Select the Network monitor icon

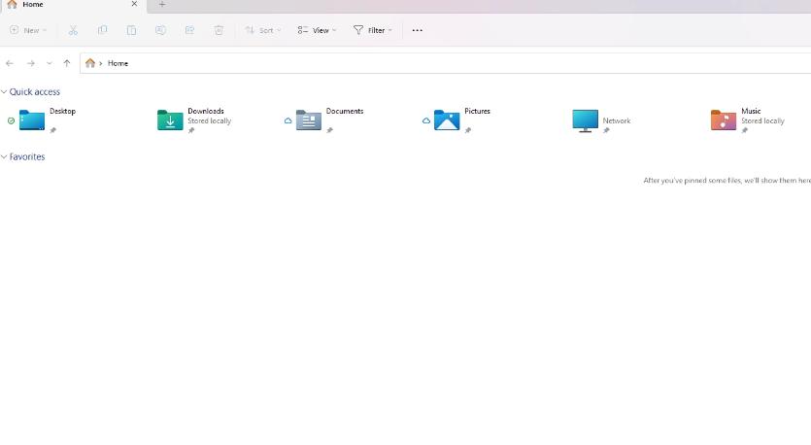[585, 120]
